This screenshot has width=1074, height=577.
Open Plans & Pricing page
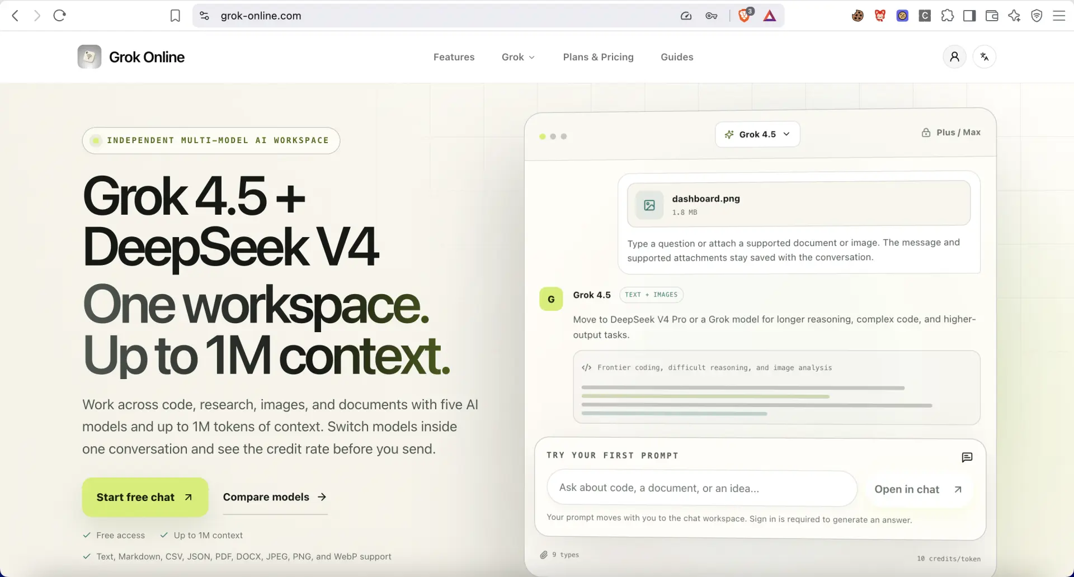pos(598,57)
